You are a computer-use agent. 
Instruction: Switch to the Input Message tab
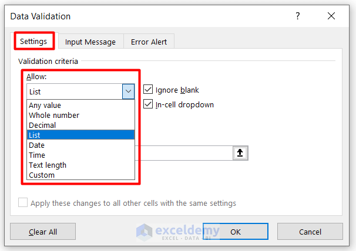90,42
